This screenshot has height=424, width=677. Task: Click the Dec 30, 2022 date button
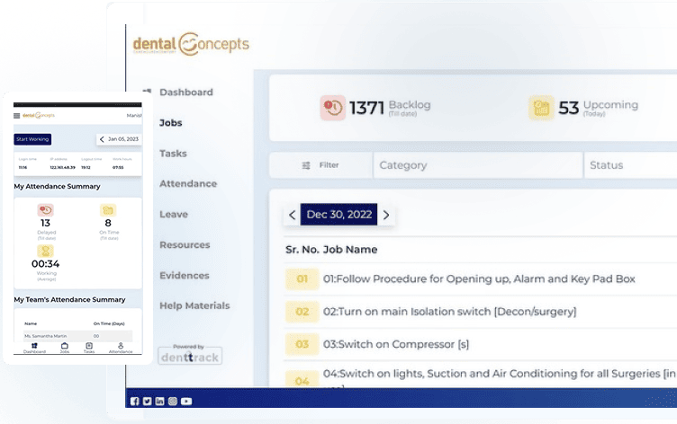(x=338, y=215)
